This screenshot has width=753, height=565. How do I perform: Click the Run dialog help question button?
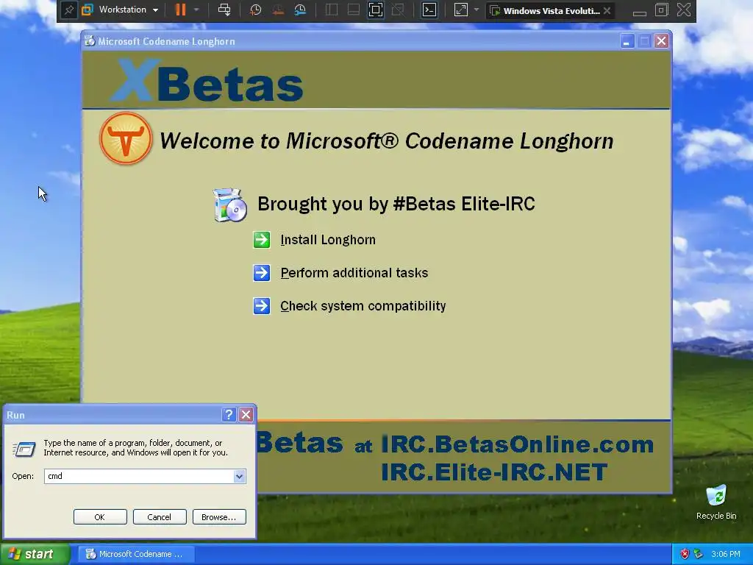pyautogui.click(x=229, y=415)
